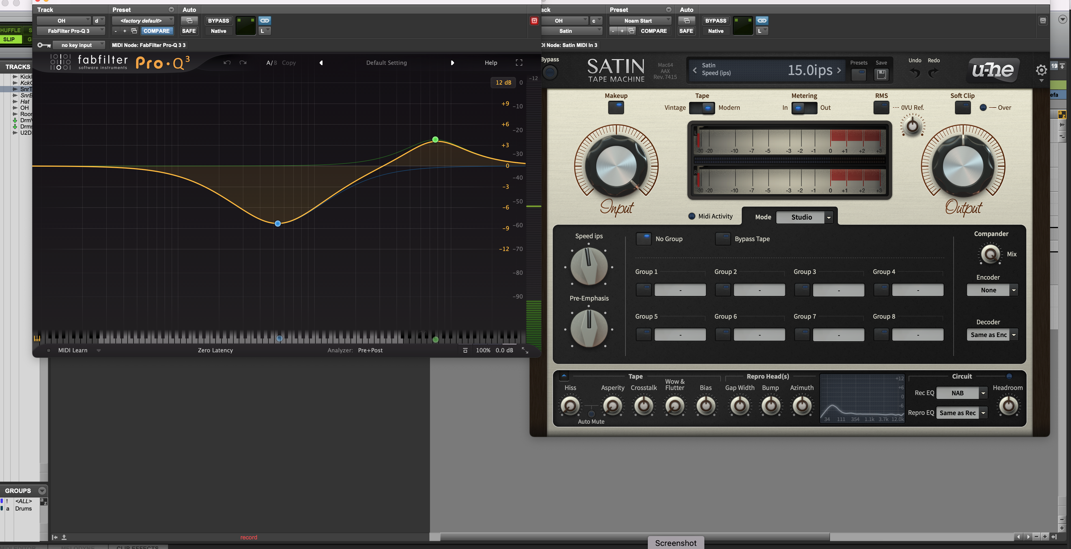This screenshot has height=549, width=1071.
Task: Click the A/B switch button
Action: [x=272, y=63]
